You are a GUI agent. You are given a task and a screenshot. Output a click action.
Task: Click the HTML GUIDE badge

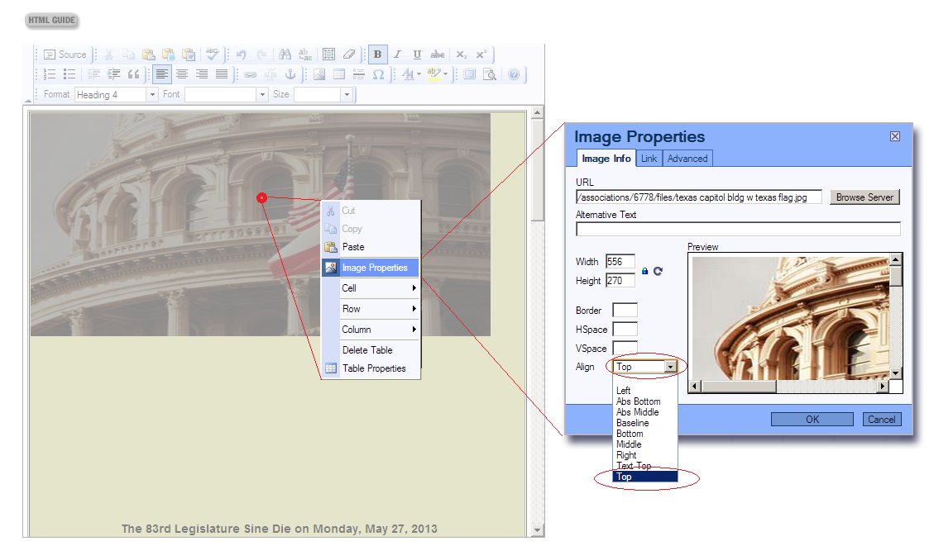click(x=52, y=20)
